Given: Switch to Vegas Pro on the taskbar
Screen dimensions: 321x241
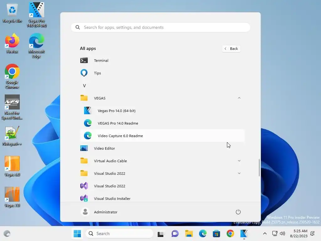Looking at the screenshot, I should tap(244, 233).
